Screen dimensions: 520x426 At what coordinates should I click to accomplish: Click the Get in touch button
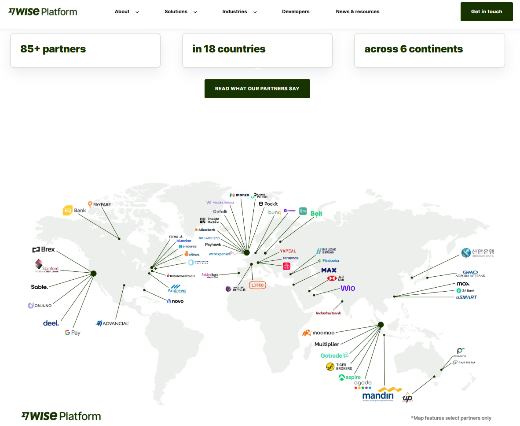(487, 11)
